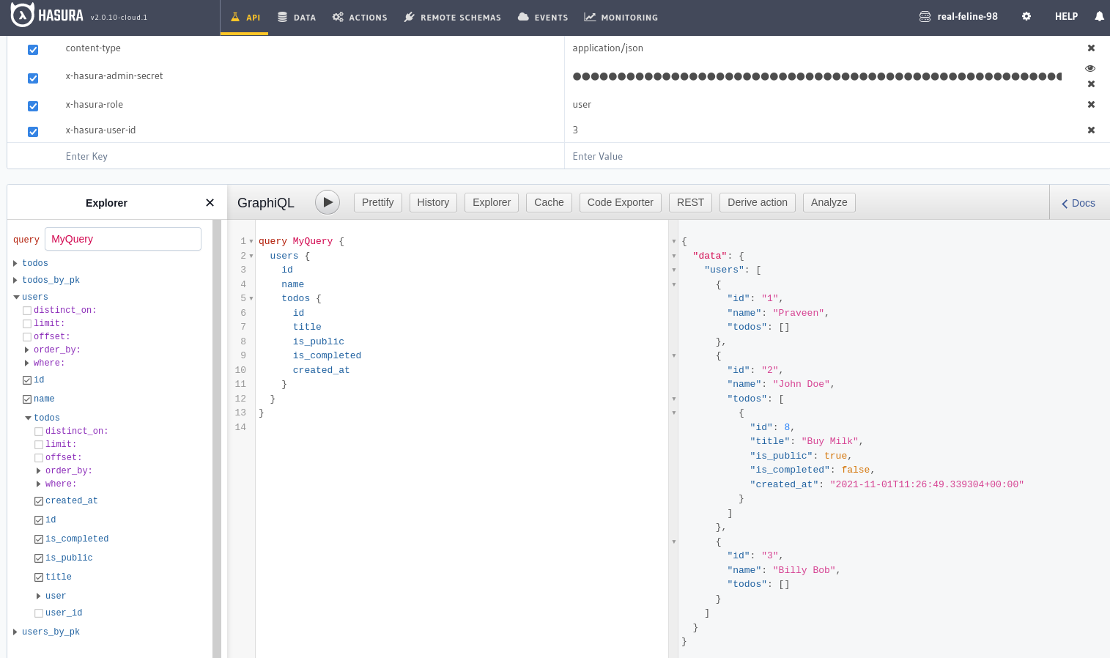Reveal admin secret with eye icon

pos(1090,68)
